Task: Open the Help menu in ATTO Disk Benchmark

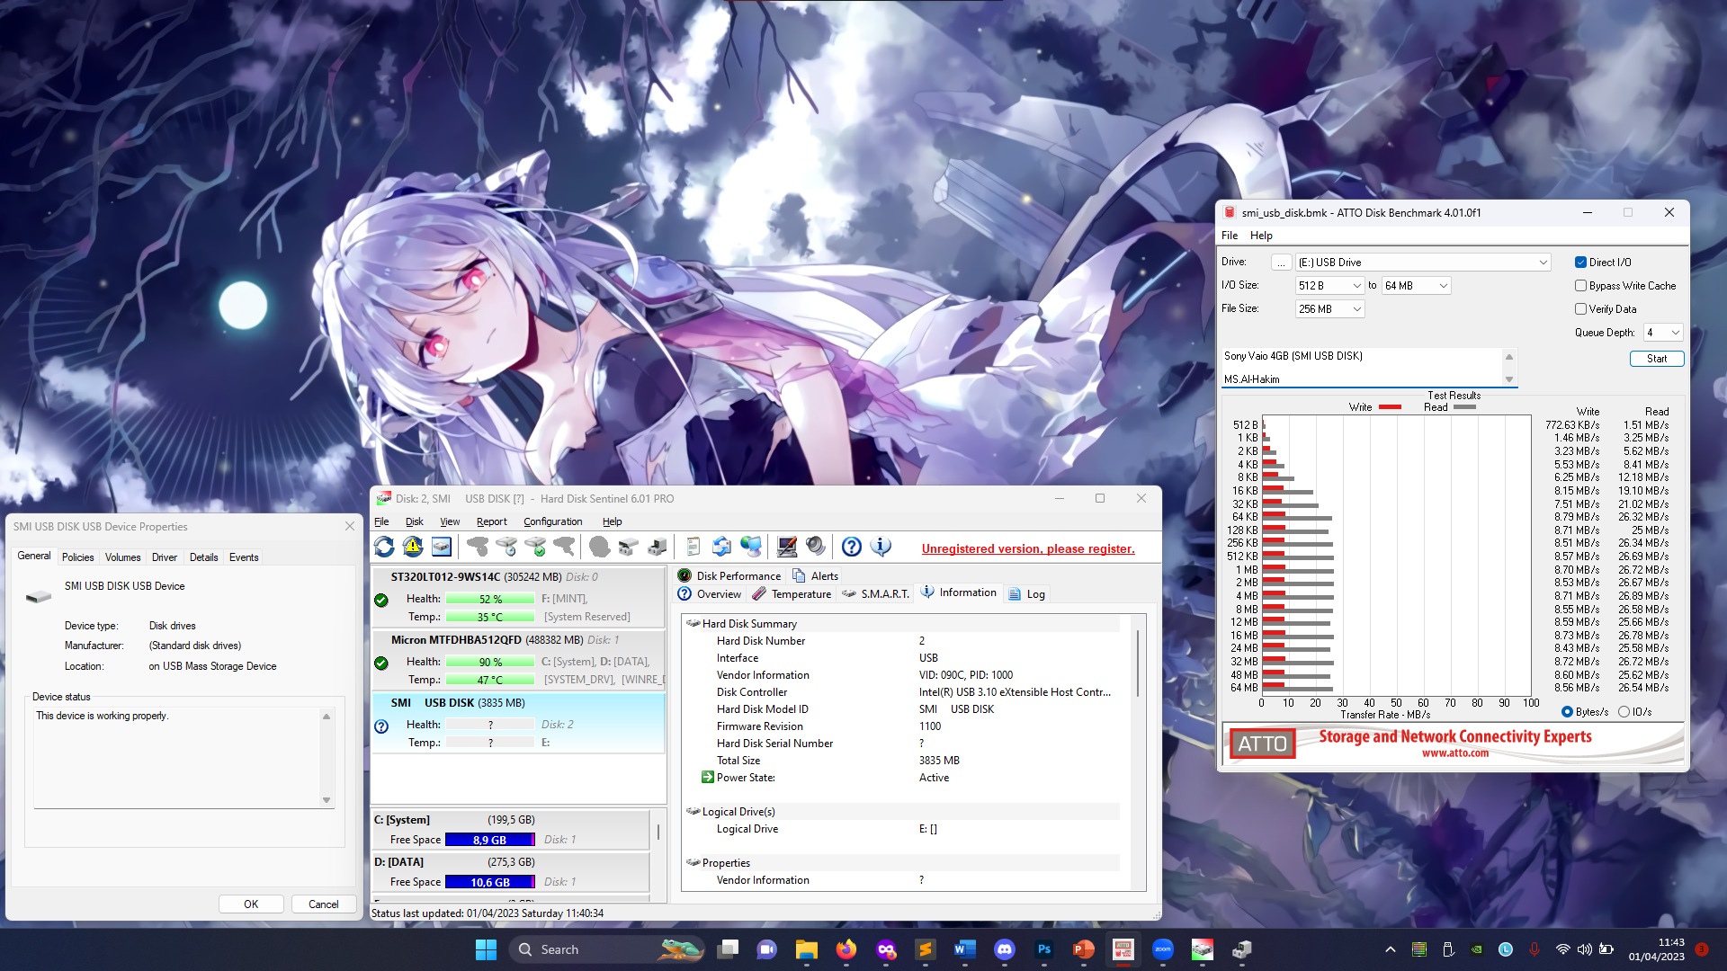Action: [x=1261, y=236]
